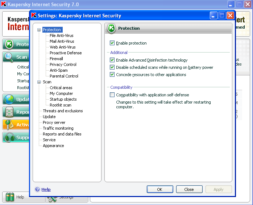Click the Help books icon in main window

[x=10, y=197]
